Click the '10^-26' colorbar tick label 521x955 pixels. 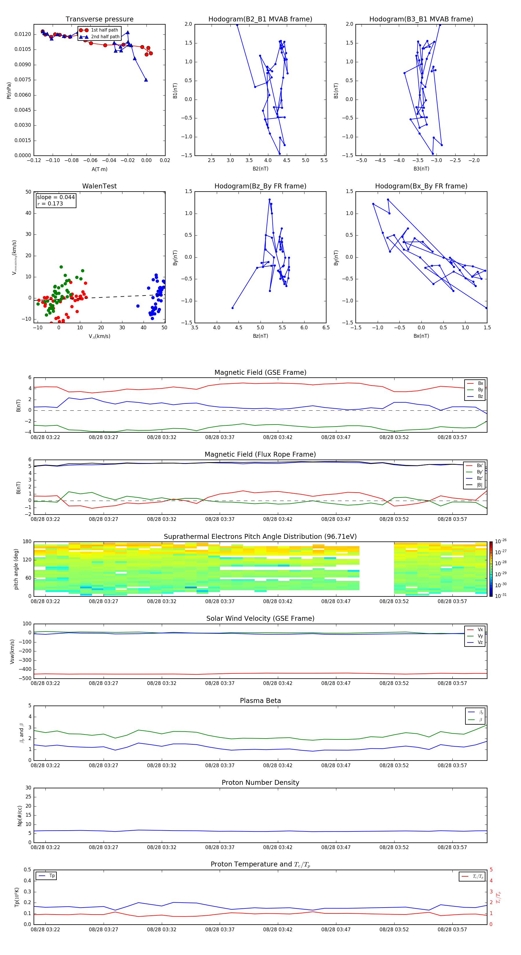click(x=501, y=541)
